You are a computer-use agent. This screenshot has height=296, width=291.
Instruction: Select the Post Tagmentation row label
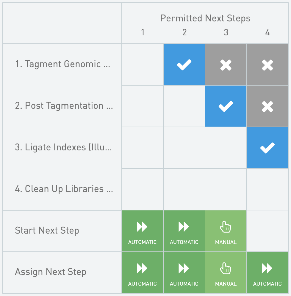(x=64, y=106)
